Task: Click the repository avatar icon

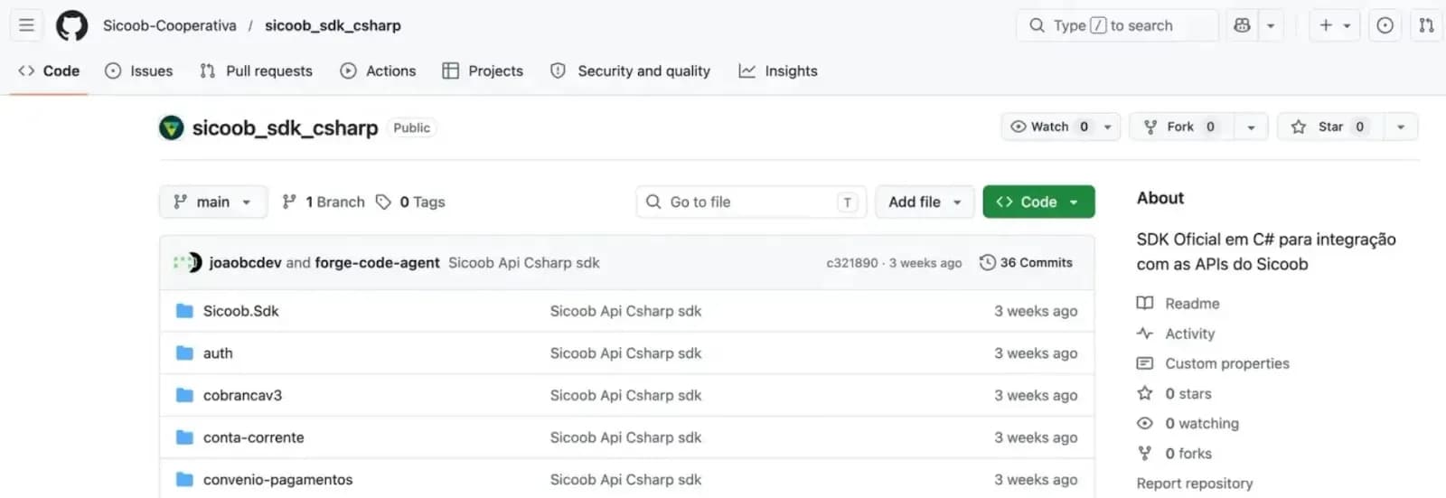Action: click(171, 127)
